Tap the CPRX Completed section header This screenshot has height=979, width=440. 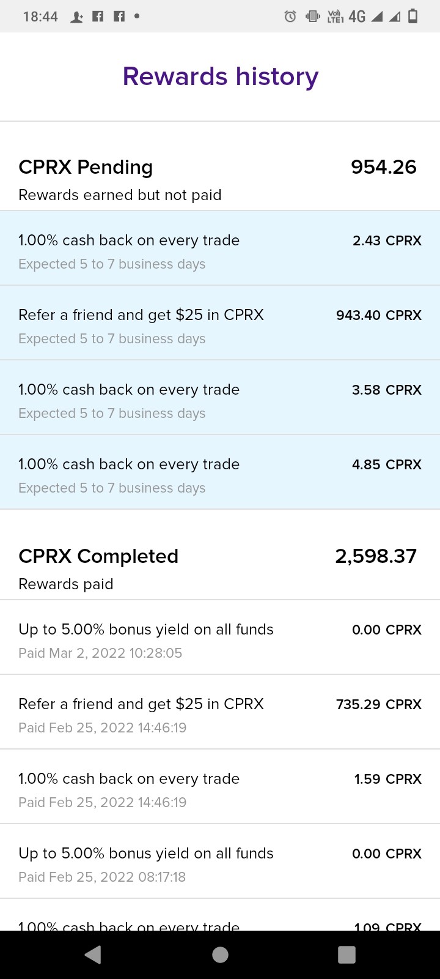point(98,556)
